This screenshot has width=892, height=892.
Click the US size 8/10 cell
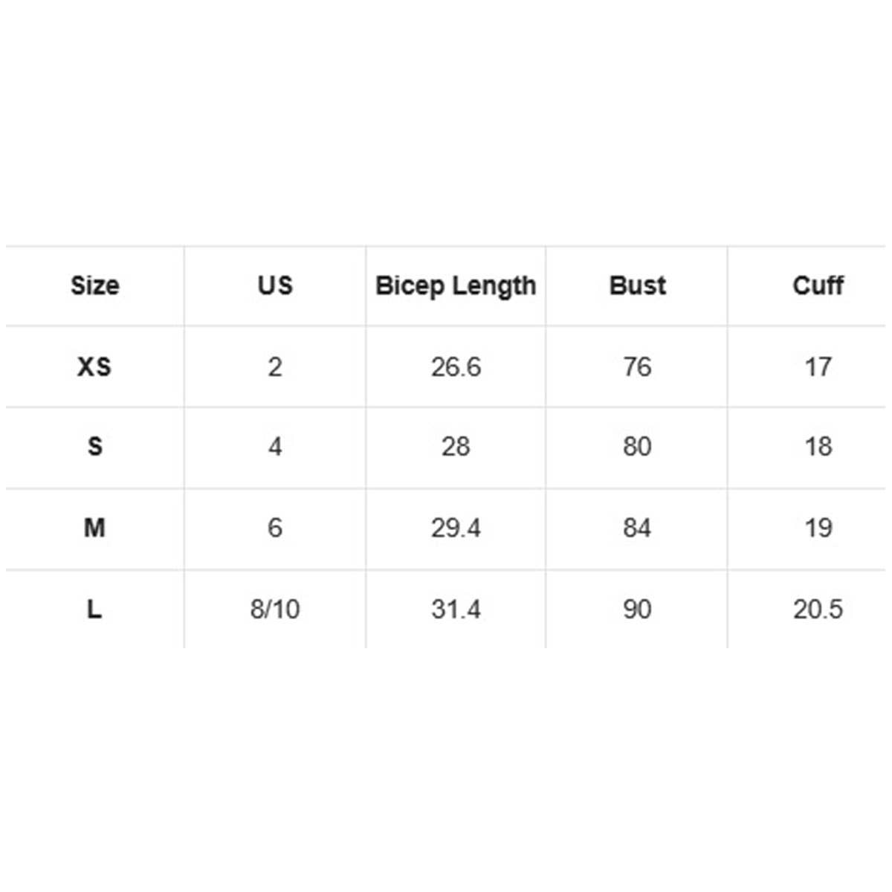[x=275, y=610]
